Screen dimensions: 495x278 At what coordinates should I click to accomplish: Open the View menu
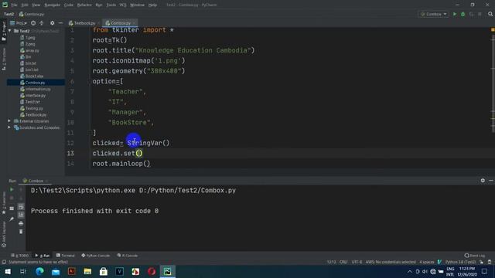(36, 5)
